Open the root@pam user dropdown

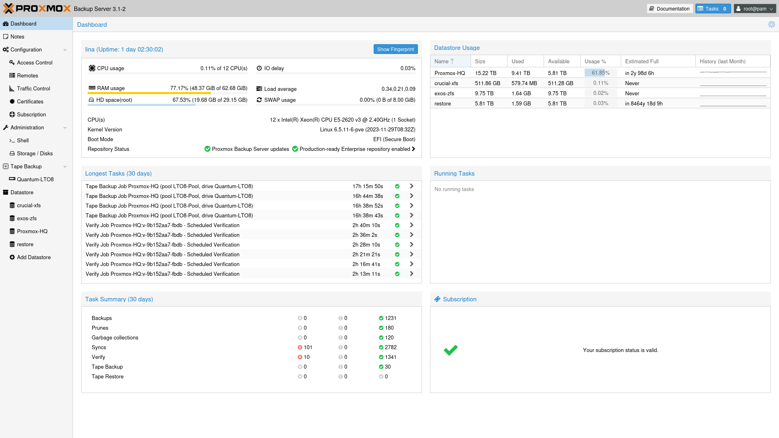point(754,9)
